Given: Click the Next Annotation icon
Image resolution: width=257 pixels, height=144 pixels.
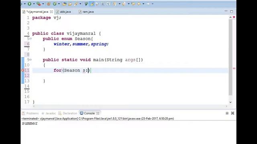Looking at the screenshot, I should click(x=114, y=4).
